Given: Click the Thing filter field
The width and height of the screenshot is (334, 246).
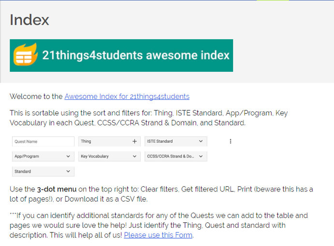Looking at the screenshot, I should (109, 141).
